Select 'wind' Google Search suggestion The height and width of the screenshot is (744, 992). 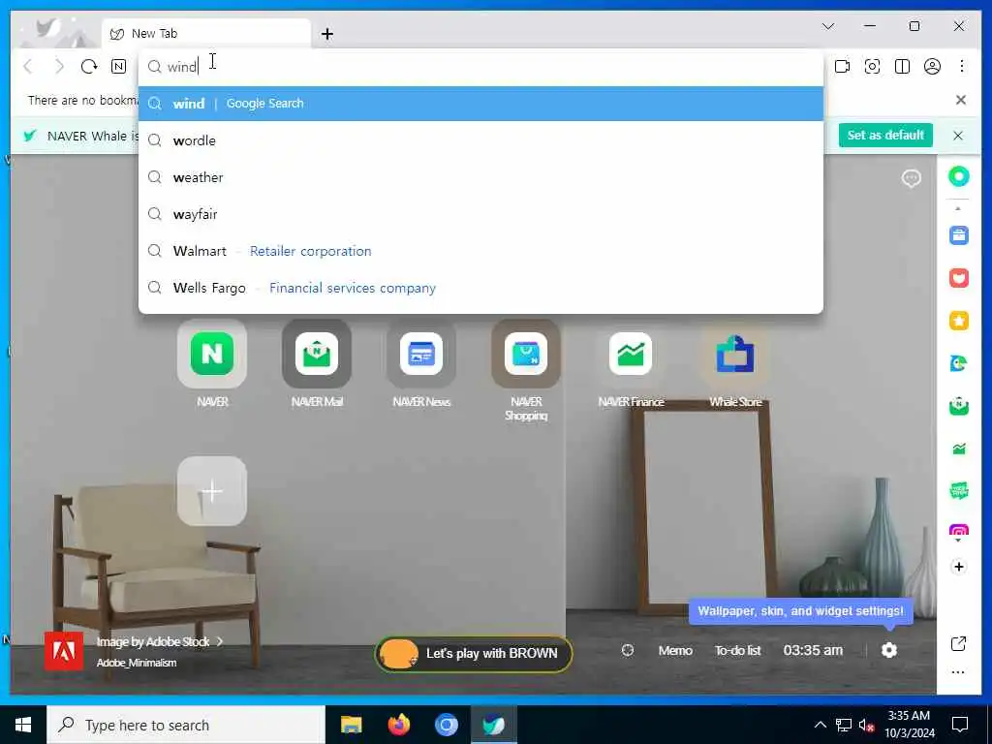[480, 104]
